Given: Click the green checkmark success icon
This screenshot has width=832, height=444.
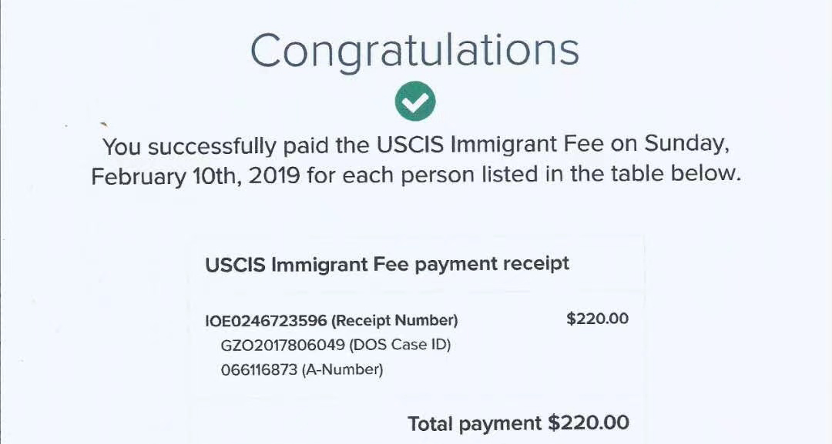Looking at the screenshot, I should [x=415, y=102].
